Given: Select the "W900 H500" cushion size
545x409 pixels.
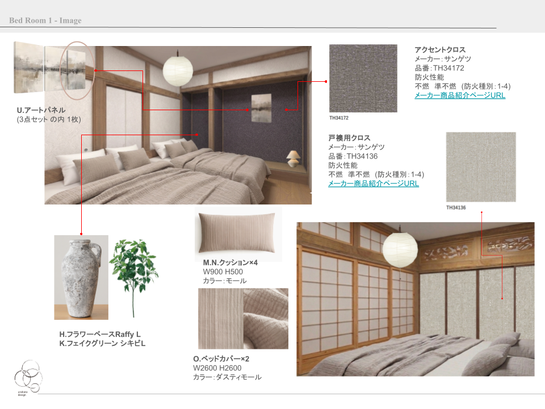Looking at the screenshot, I should pos(223,272).
